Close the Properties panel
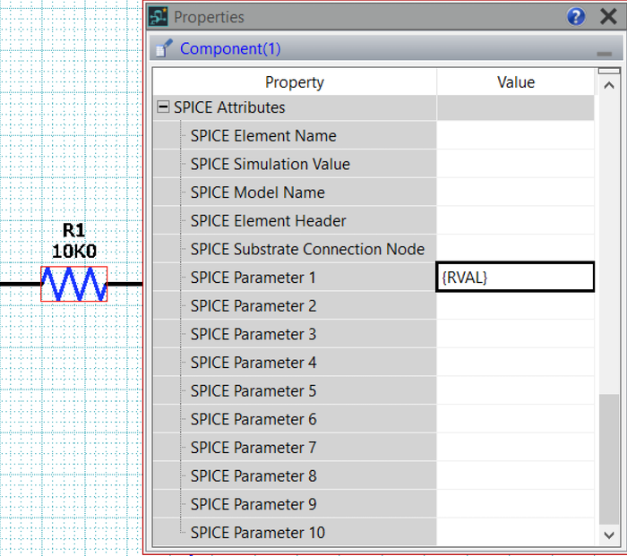 [608, 17]
